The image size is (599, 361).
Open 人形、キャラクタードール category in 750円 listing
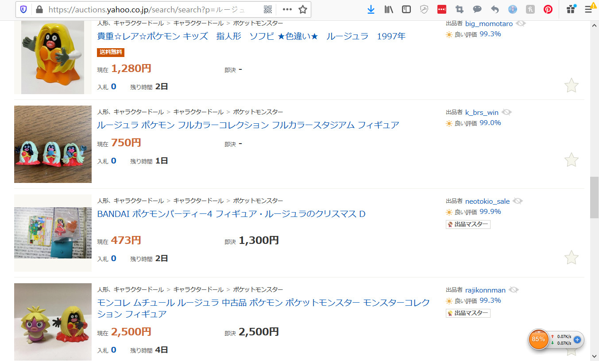pos(131,112)
